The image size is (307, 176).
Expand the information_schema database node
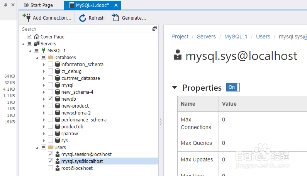[44, 65]
